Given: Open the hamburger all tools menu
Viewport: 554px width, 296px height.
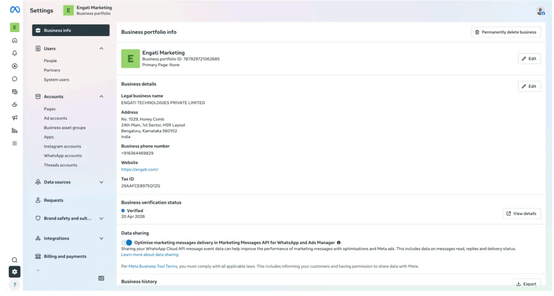Looking at the screenshot, I should (x=15, y=143).
